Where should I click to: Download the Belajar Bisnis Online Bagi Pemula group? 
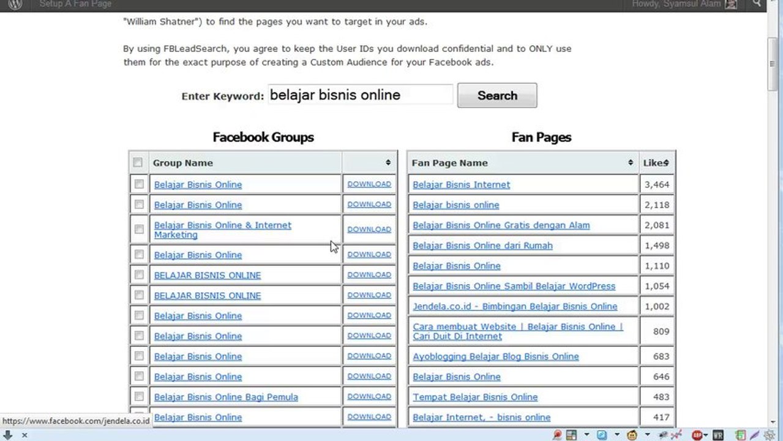pos(369,396)
